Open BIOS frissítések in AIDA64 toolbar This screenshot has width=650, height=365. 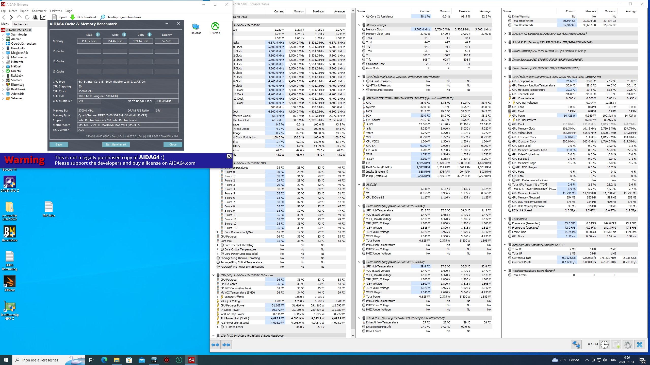(x=84, y=17)
